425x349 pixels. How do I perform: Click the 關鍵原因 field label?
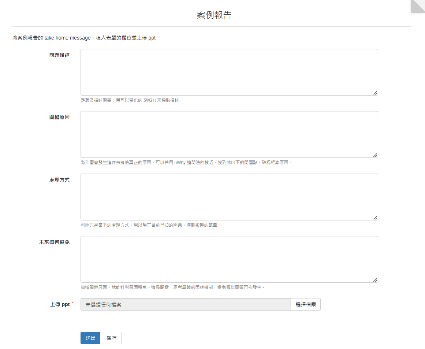point(59,117)
